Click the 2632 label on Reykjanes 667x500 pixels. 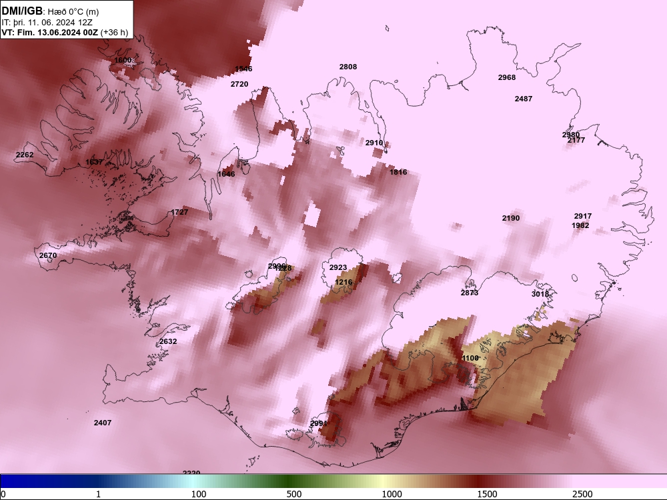pos(168,341)
